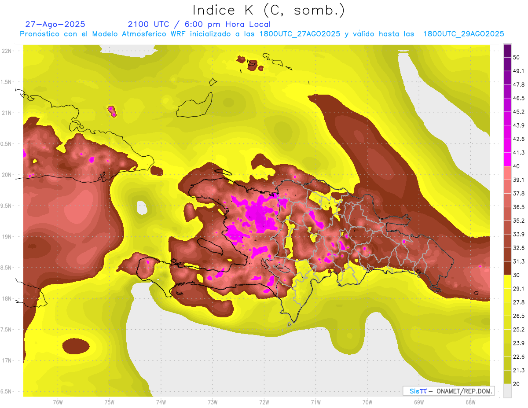The height and width of the screenshot is (408, 528).
Task: Click the dark purple swatch above 50
Action: click(507, 51)
